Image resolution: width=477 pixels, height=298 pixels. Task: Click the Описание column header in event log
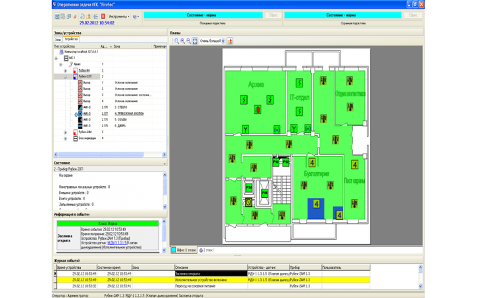tap(182, 267)
